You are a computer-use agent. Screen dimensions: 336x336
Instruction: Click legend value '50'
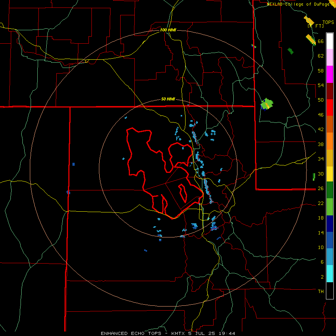[321, 100]
